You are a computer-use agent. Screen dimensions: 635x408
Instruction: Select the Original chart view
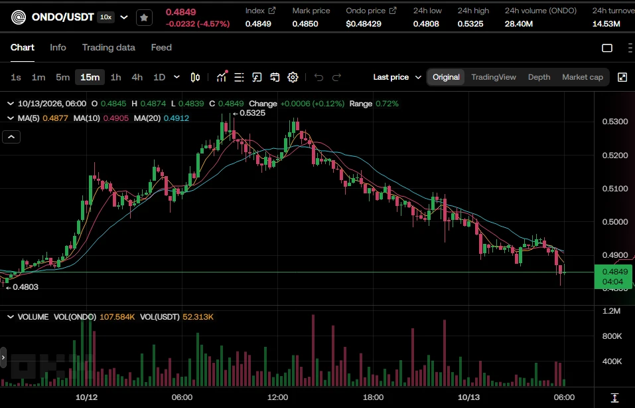point(446,77)
